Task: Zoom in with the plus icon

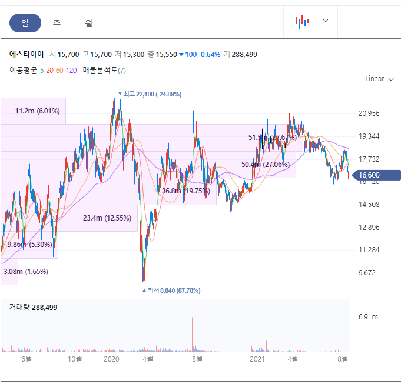Action: click(x=387, y=22)
